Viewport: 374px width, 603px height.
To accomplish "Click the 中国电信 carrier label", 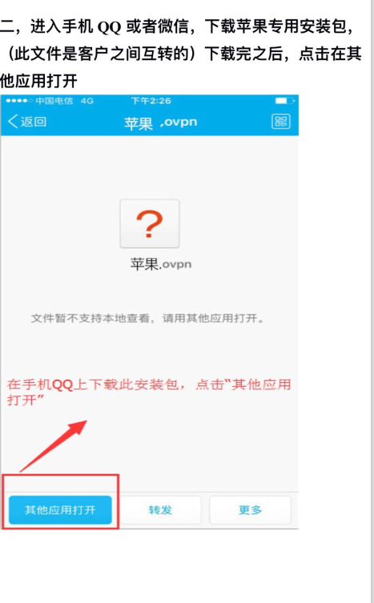I will pyautogui.click(x=54, y=101).
